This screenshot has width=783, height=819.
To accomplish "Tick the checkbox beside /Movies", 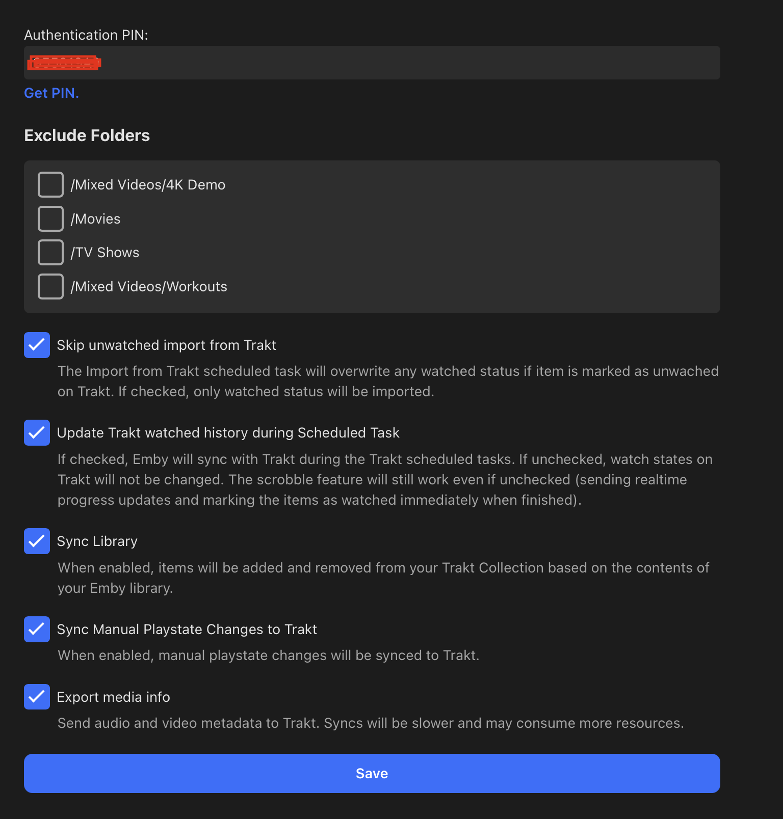I will point(50,219).
